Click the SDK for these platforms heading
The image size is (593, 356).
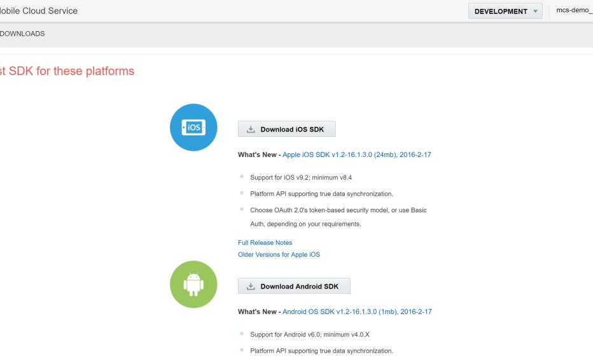coord(67,71)
